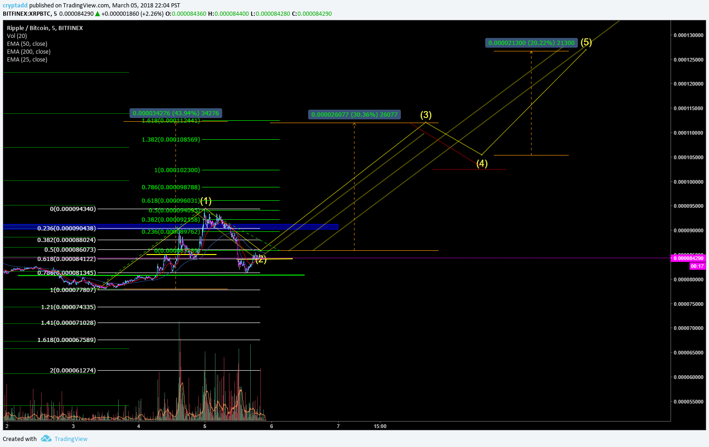
Task: Click the magenta current price tag 0.000084290
Action: click(688, 258)
